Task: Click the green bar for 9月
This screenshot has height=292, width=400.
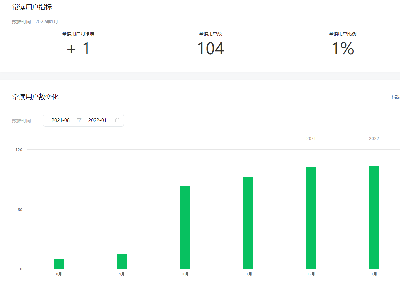Action: coord(122,261)
